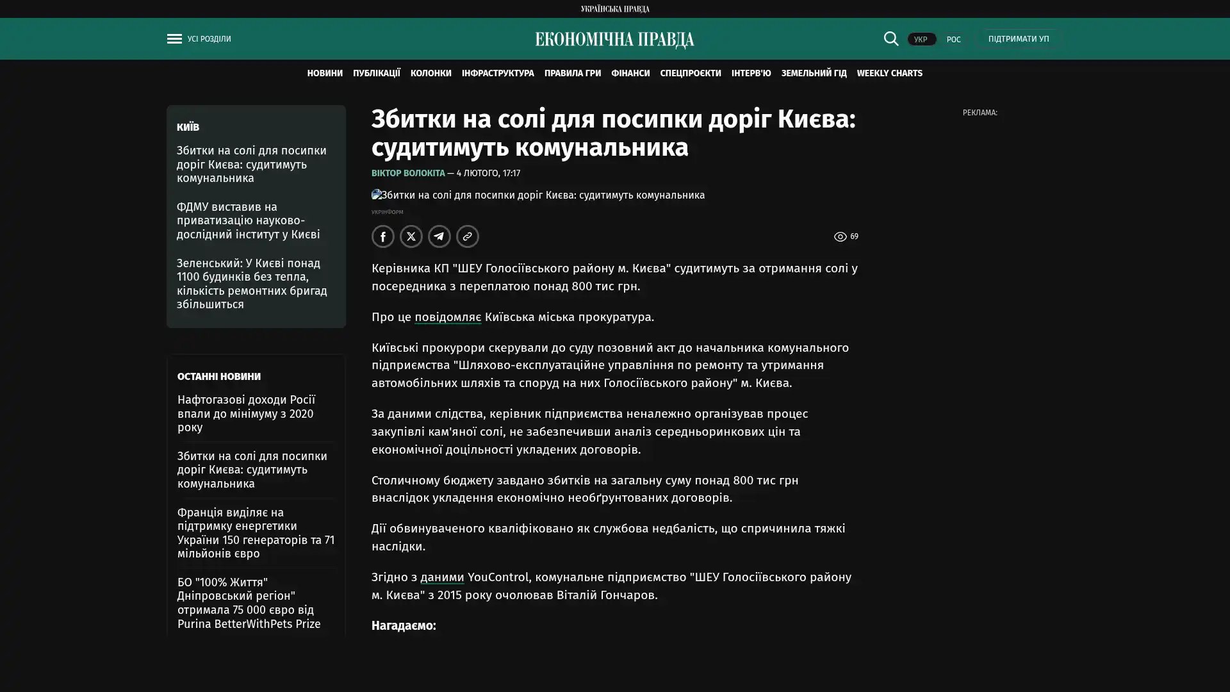Image resolution: width=1230 pixels, height=692 pixels.
Task: Open the Weekly Charts section
Action: pyautogui.click(x=889, y=74)
